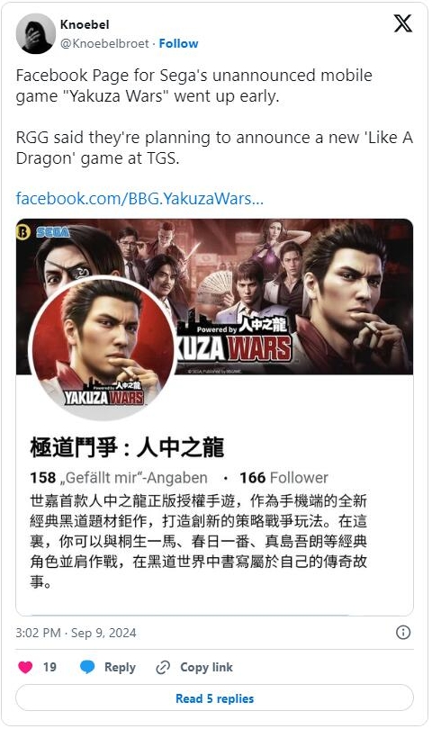The height and width of the screenshot is (729, 432).
Task: Select the 166 Follower count
Action: coord(283,478)
